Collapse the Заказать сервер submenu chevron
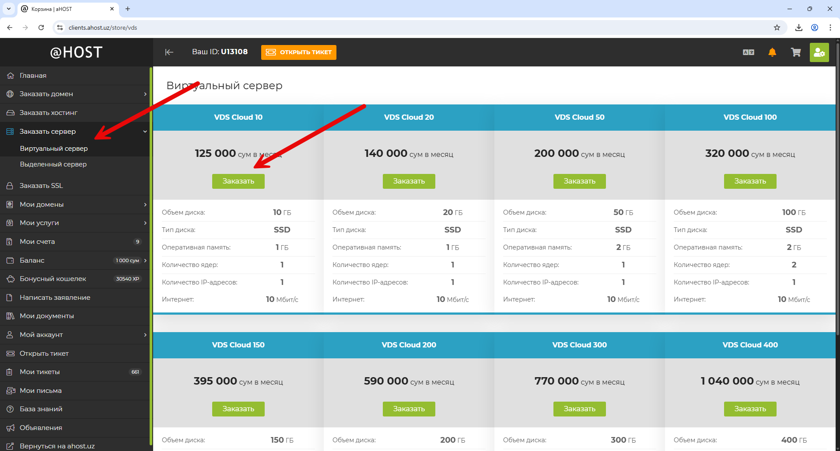Screen dimensions: 840x451 click(145, 132)
